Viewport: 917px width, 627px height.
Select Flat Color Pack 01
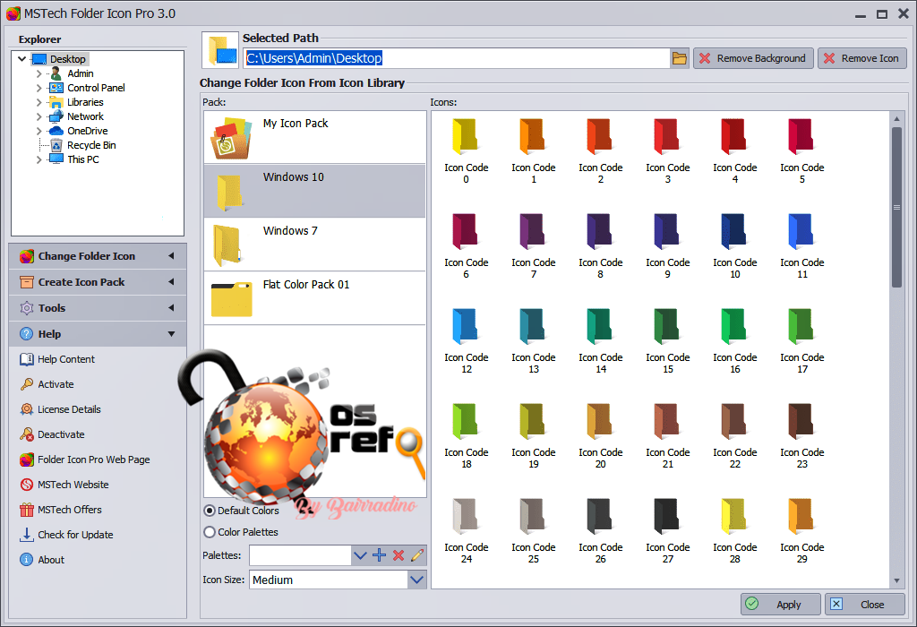[x=314, y=298]
